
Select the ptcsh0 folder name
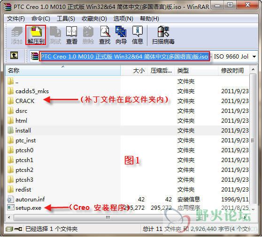(x=24, y=150)
